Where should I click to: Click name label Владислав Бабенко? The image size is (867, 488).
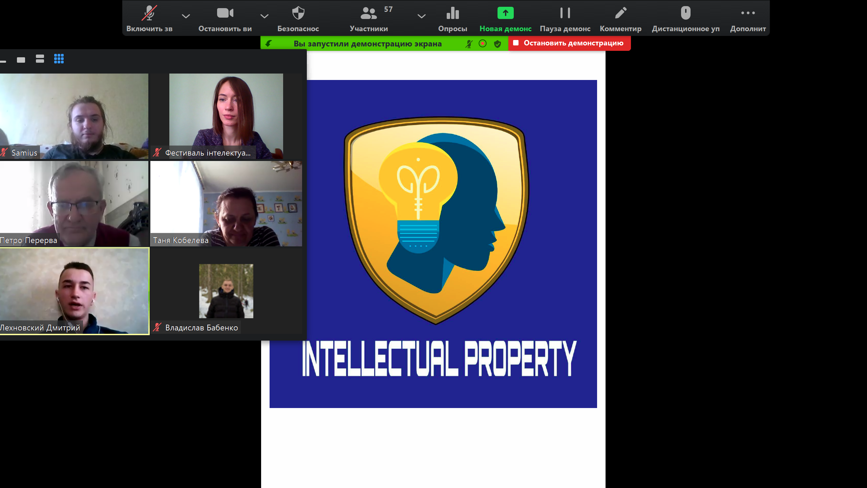(202, 328)
